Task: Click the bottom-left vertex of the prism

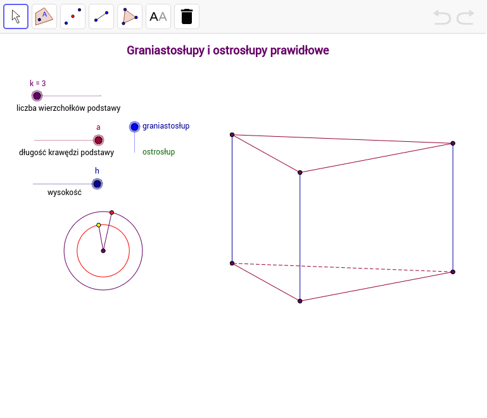Action: click(x=232, y=263)
